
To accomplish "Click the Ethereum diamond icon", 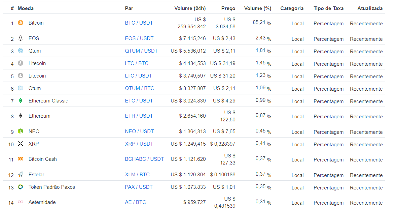I will tap(21, 116).
